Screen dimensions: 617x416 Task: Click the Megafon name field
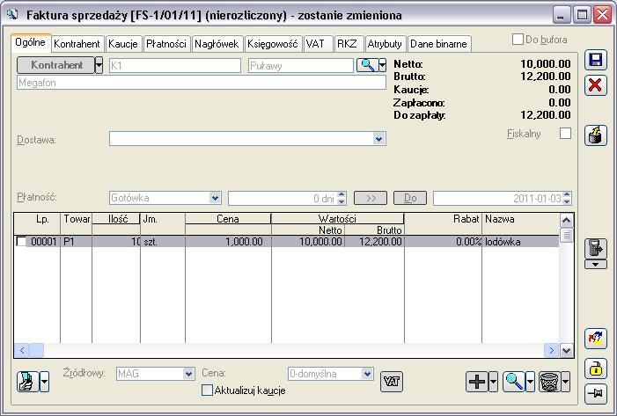click(202, 83)
